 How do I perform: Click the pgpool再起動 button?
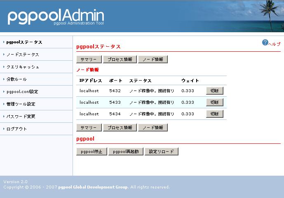(x=126, y=152)
